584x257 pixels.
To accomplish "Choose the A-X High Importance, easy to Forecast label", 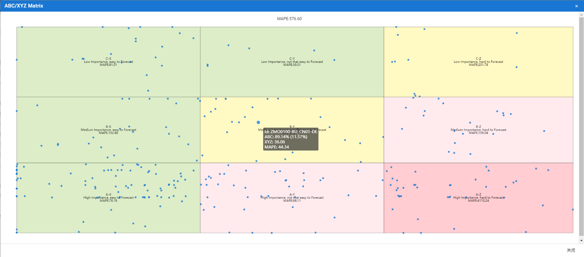I will pyautogui.click(x=108, y=198).
